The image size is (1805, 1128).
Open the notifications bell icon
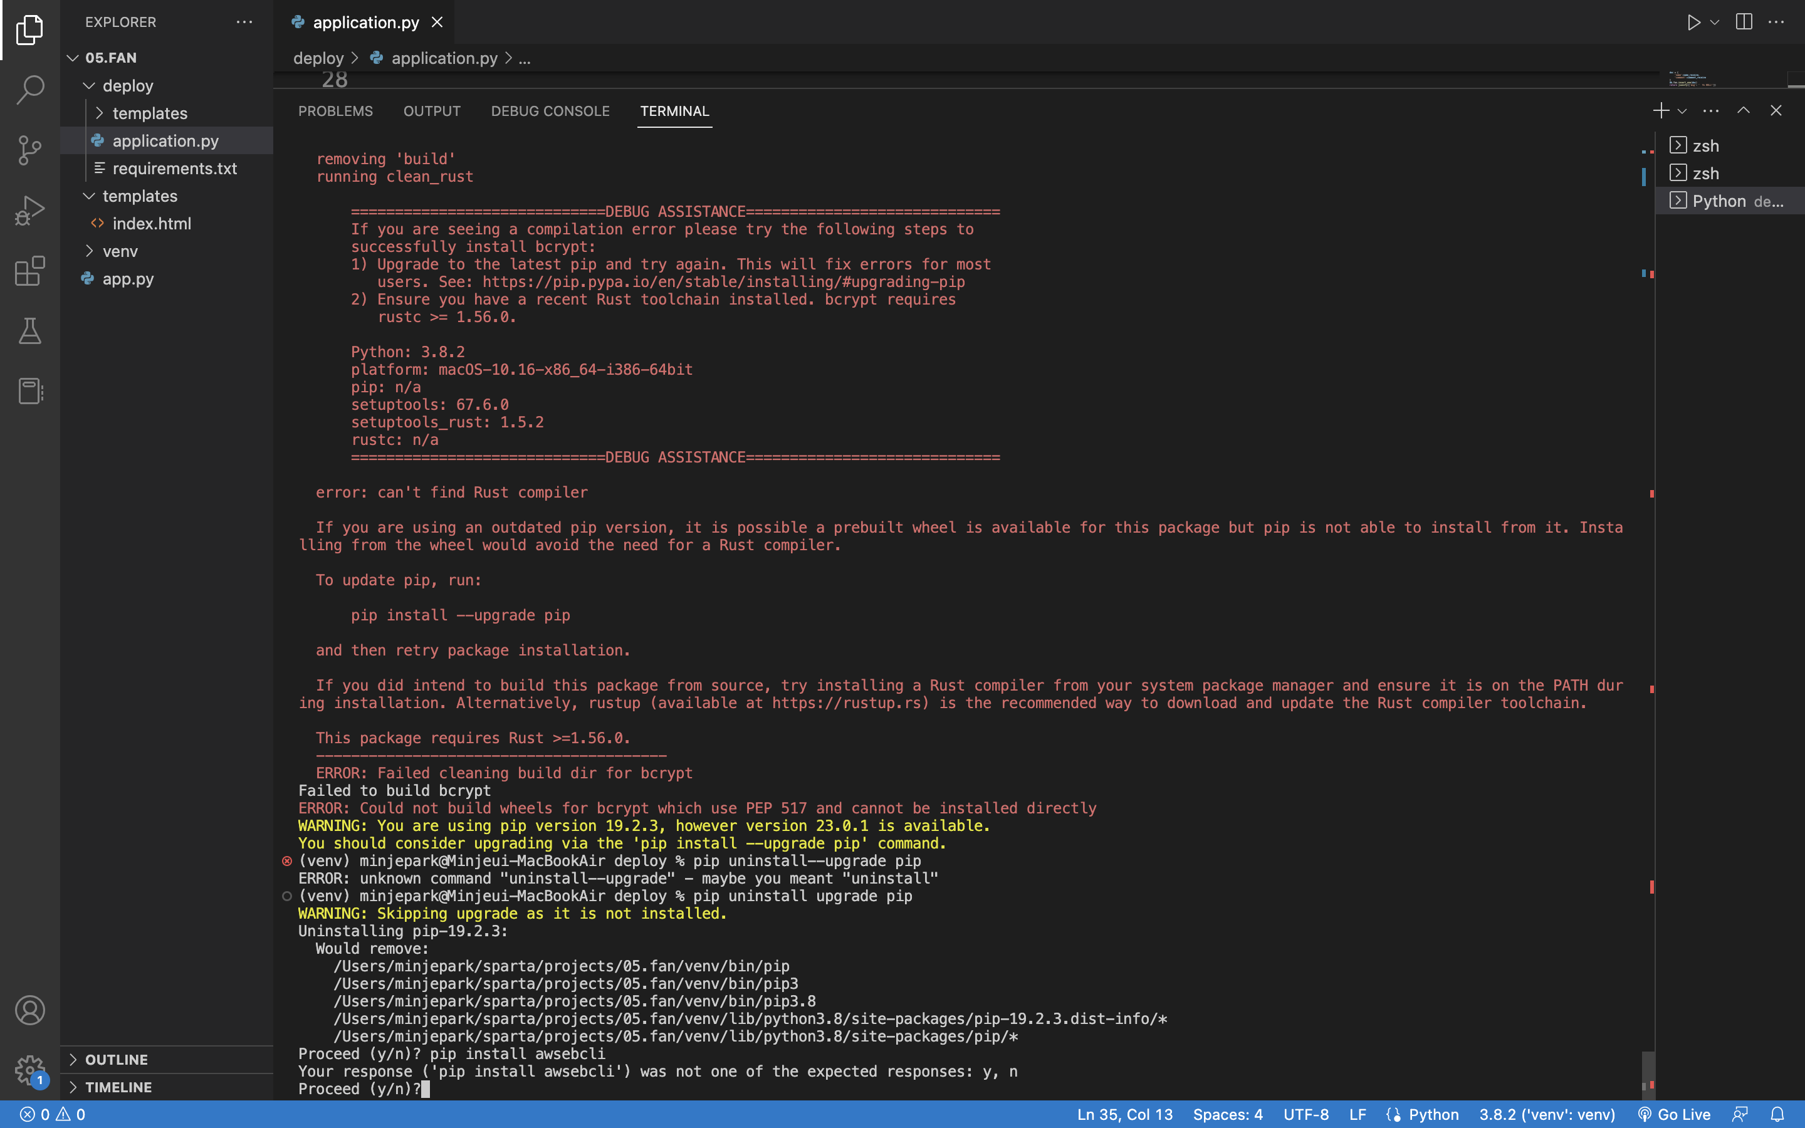pyautogui.click(x=1777, y=1115)
